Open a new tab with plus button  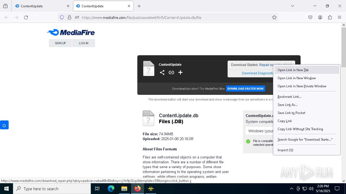click(139, 6)
